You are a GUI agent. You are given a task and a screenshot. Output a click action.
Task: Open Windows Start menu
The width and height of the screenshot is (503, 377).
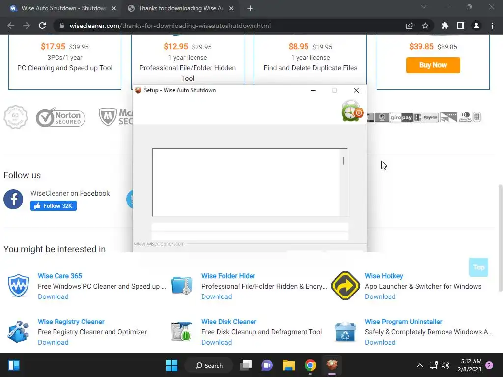coord(171,365)
